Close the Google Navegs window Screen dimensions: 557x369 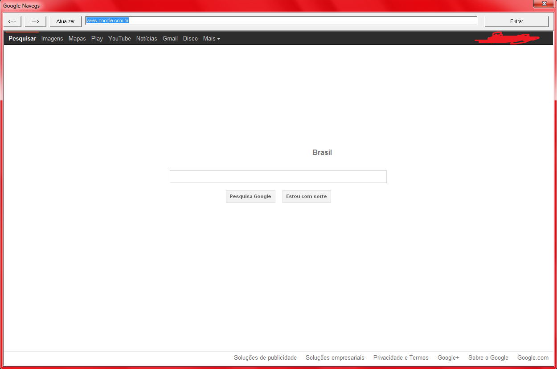click(x=544, y=4)
